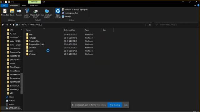Click the Windows row File folder type

(89, 54)
